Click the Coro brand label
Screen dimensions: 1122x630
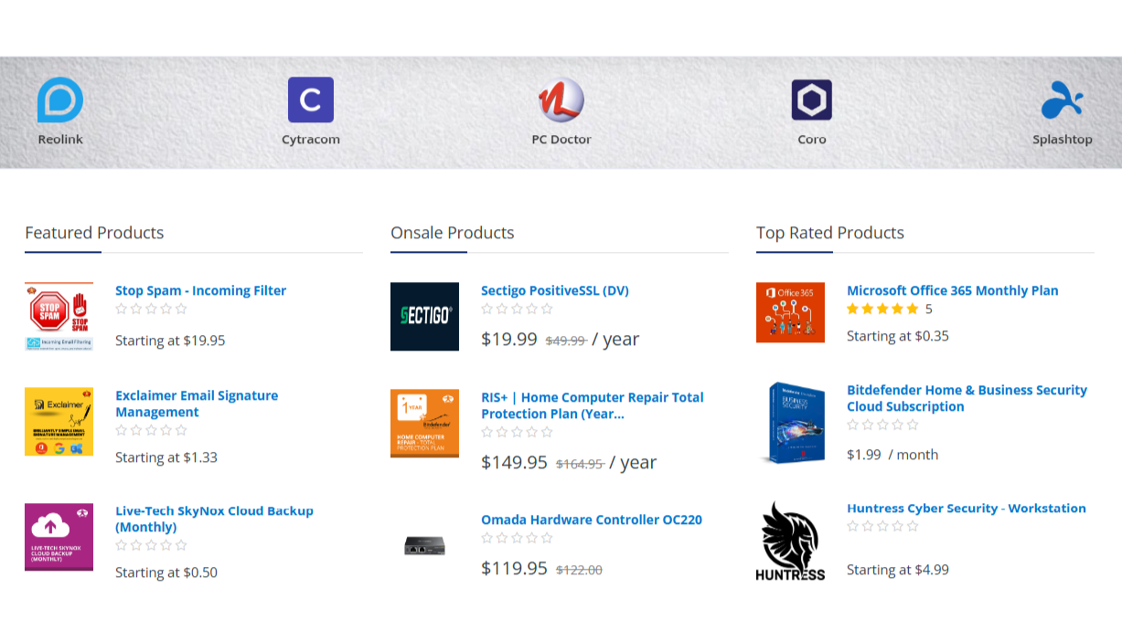[x=812, y=140]
